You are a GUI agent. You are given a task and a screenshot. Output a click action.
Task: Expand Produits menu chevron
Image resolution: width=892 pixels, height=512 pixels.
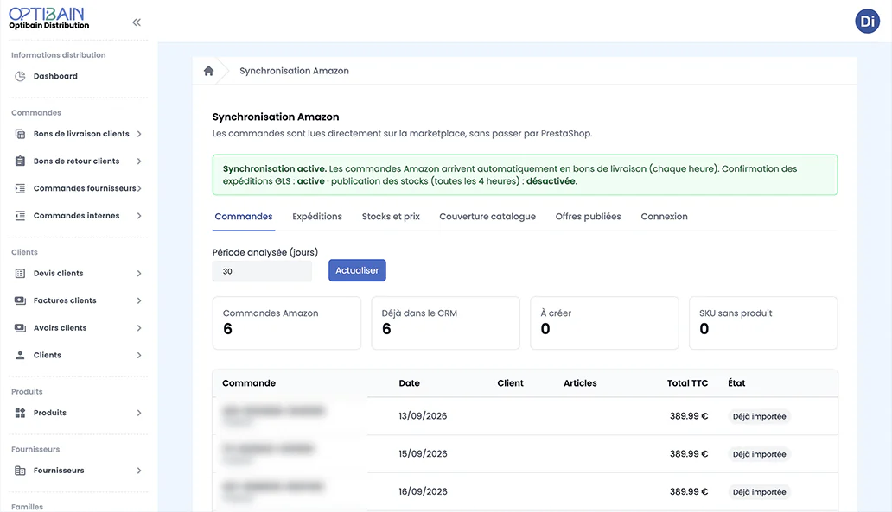139,413
